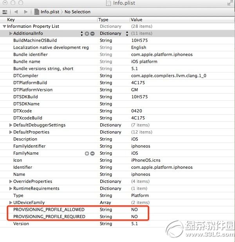Image resolution: width=235 pixels, height=242 pixels.
Task: Click the 5.1 value of Version row
Action: coord(134,224)
